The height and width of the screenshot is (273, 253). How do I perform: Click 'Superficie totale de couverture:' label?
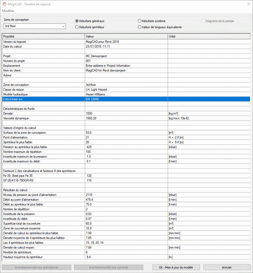[x=22, y=224]
